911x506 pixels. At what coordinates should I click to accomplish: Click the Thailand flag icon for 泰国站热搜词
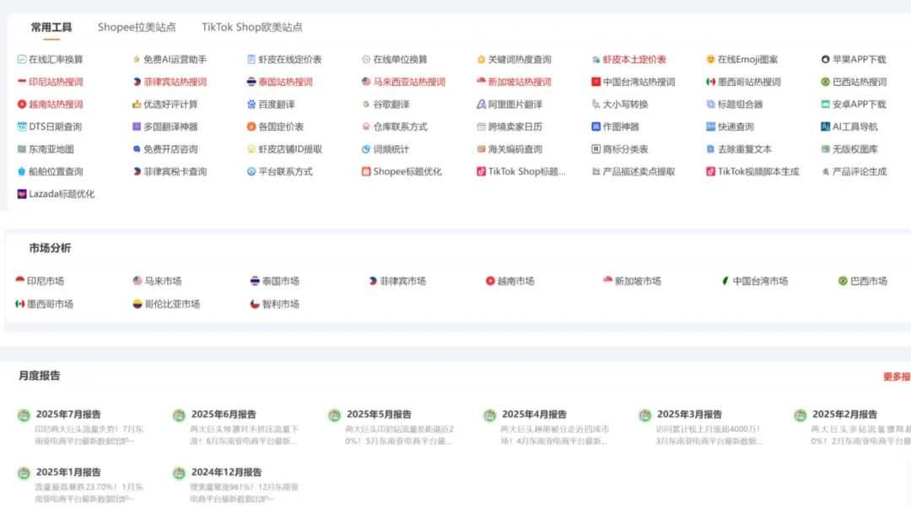(x=251, y=82)
